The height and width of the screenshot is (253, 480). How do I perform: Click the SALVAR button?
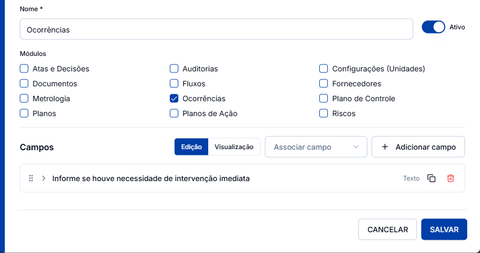tap(444, 230)
